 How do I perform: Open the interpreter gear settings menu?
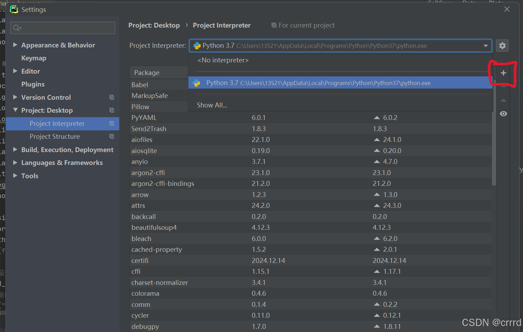coord(502,46)
